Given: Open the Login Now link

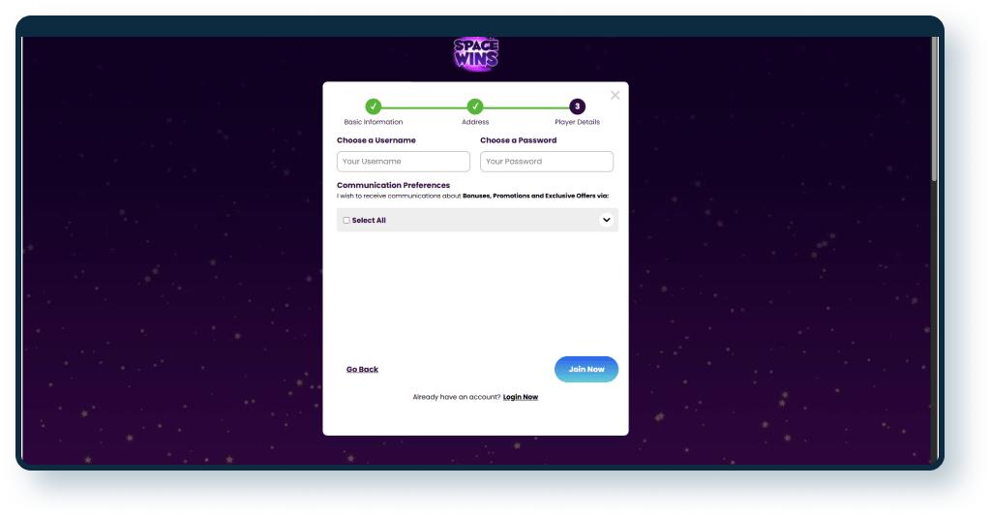Looking at the screenshot, I should coord(521,397).
